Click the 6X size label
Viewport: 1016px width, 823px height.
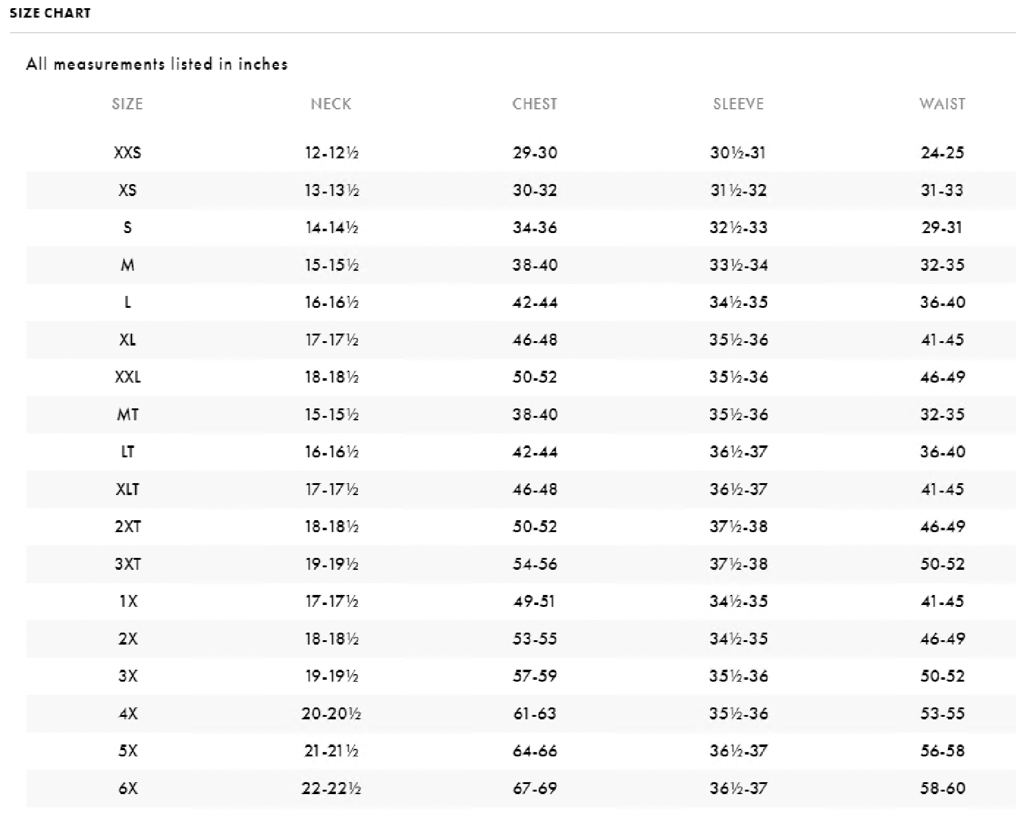pyautogui.click(x=127, y=788)
